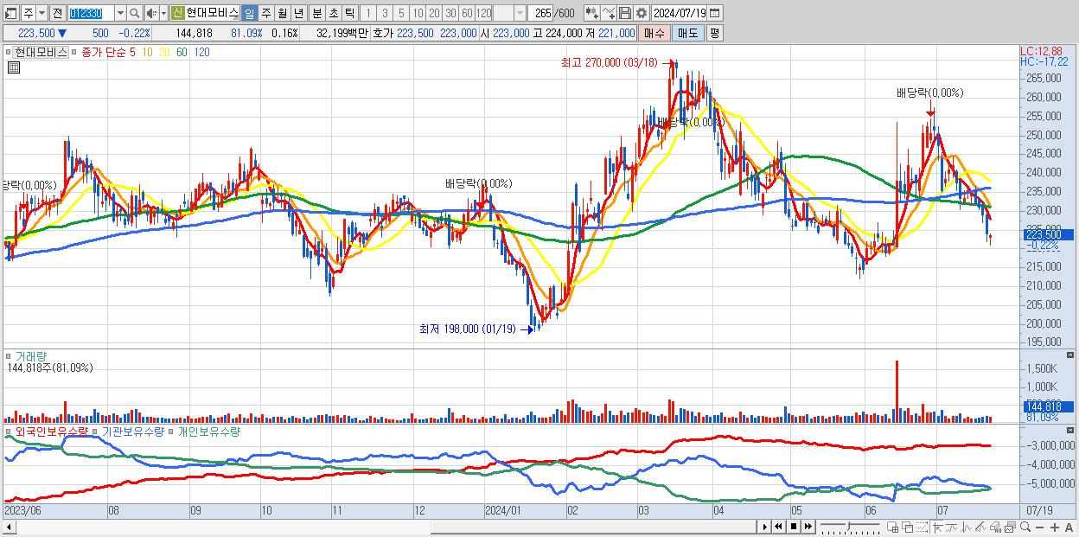Select interval 10 button
Screen dimensions: 1079x537
click(x=418, y=13)
